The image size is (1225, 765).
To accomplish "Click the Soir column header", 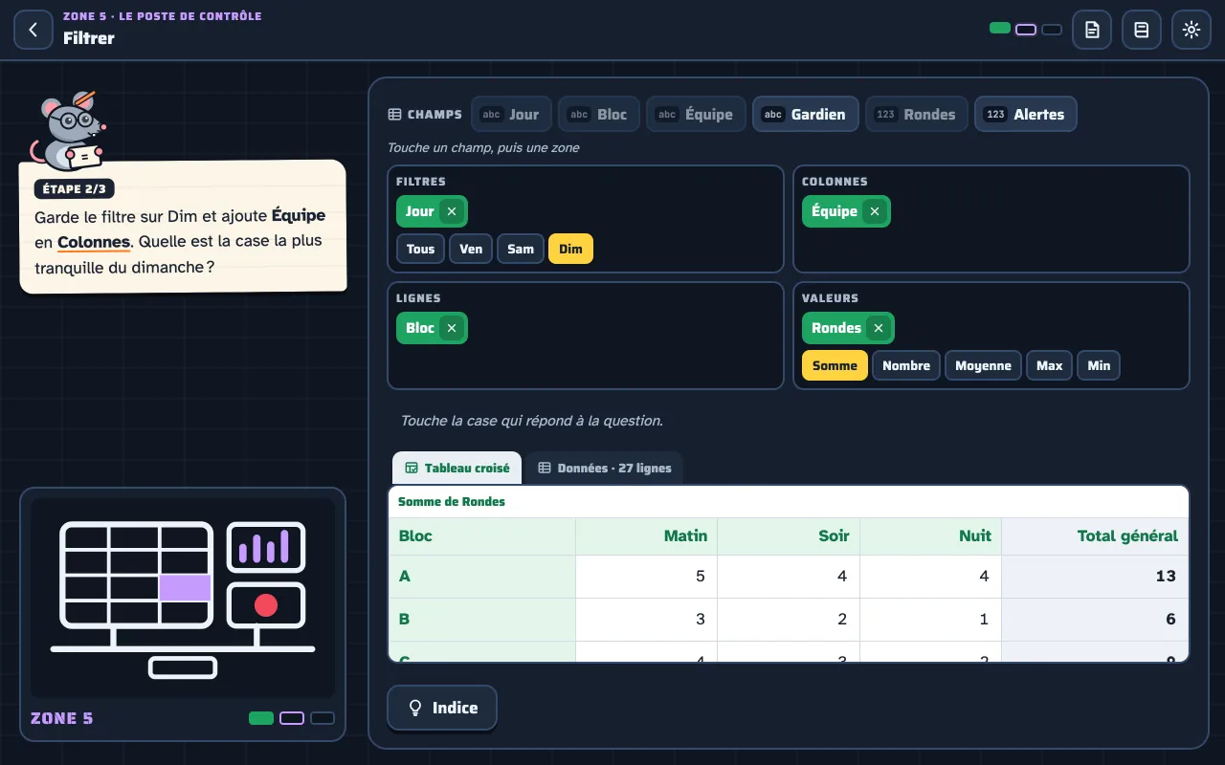I will tap(789, 536).
